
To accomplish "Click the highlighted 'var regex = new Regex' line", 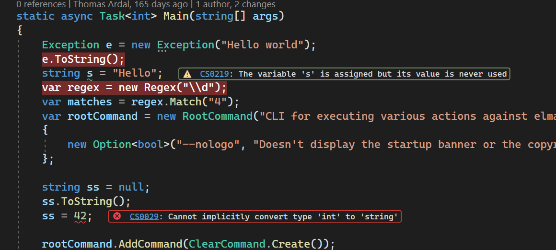I will 134,88.
